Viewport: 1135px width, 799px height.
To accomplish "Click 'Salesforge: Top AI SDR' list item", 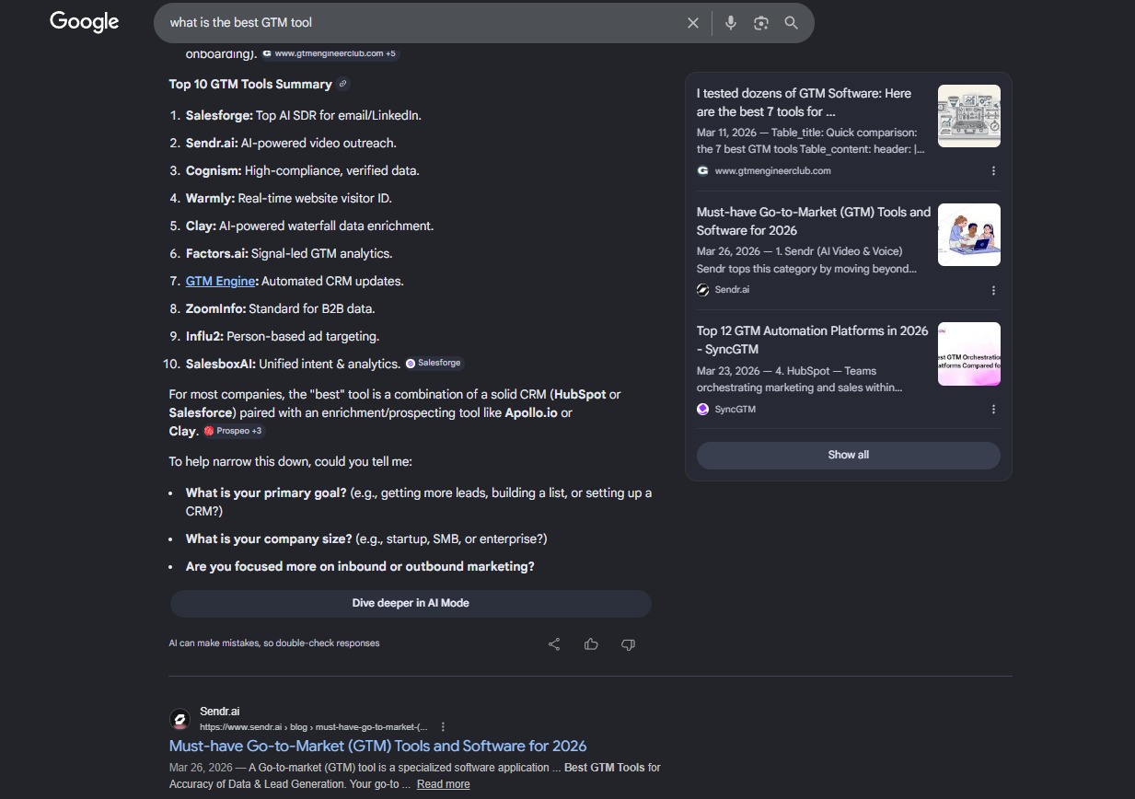I will (303, 115).
